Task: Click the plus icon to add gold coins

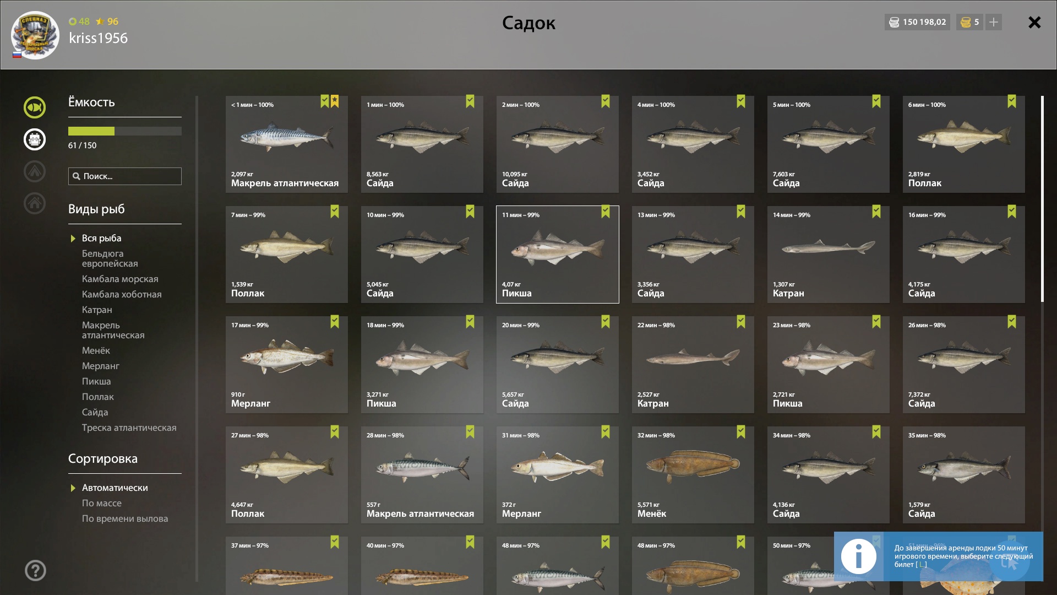Action: [994, 22]
